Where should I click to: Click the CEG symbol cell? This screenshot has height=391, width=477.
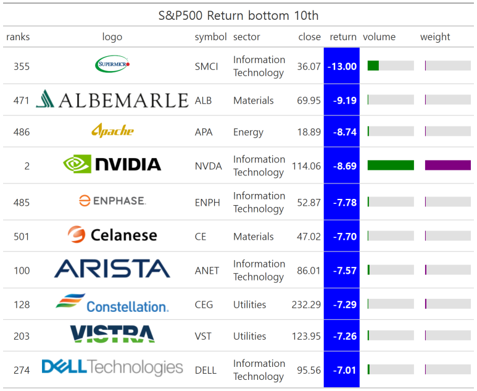pyautogui.click(x=204, y=305)
